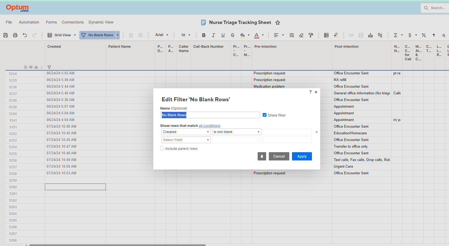The image size is (449, 246).
Task: Open the 'is not blank' condition dropdown
Action: pos(237,132)
